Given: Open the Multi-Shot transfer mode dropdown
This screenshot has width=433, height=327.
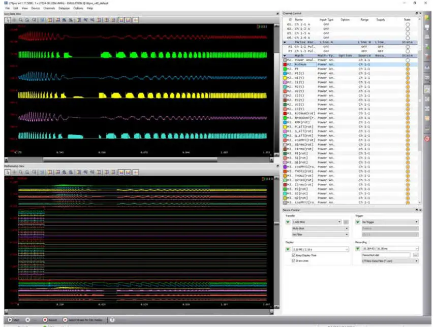Looking at the screenshot, I should [320, 228].
